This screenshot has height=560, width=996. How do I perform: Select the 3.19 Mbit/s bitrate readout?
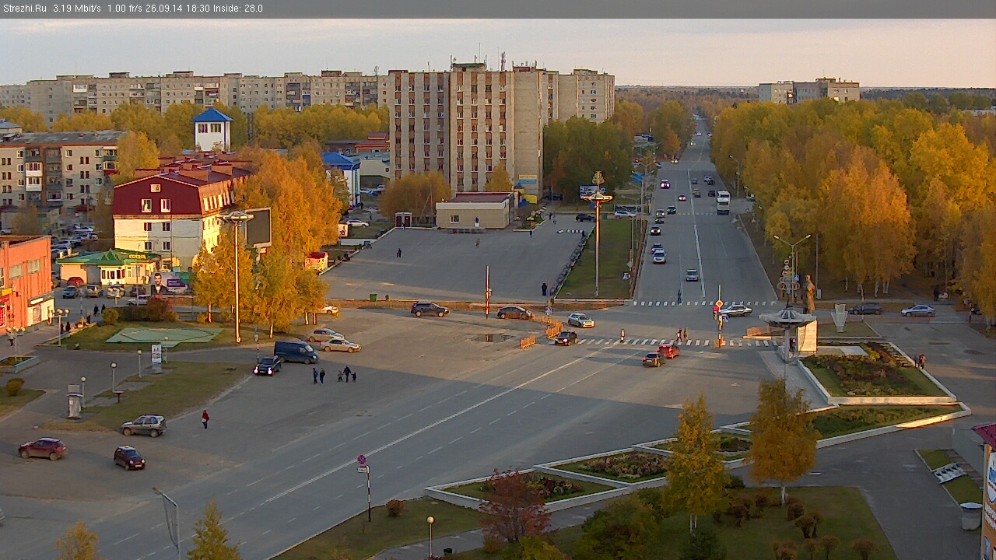coord(77,9)
